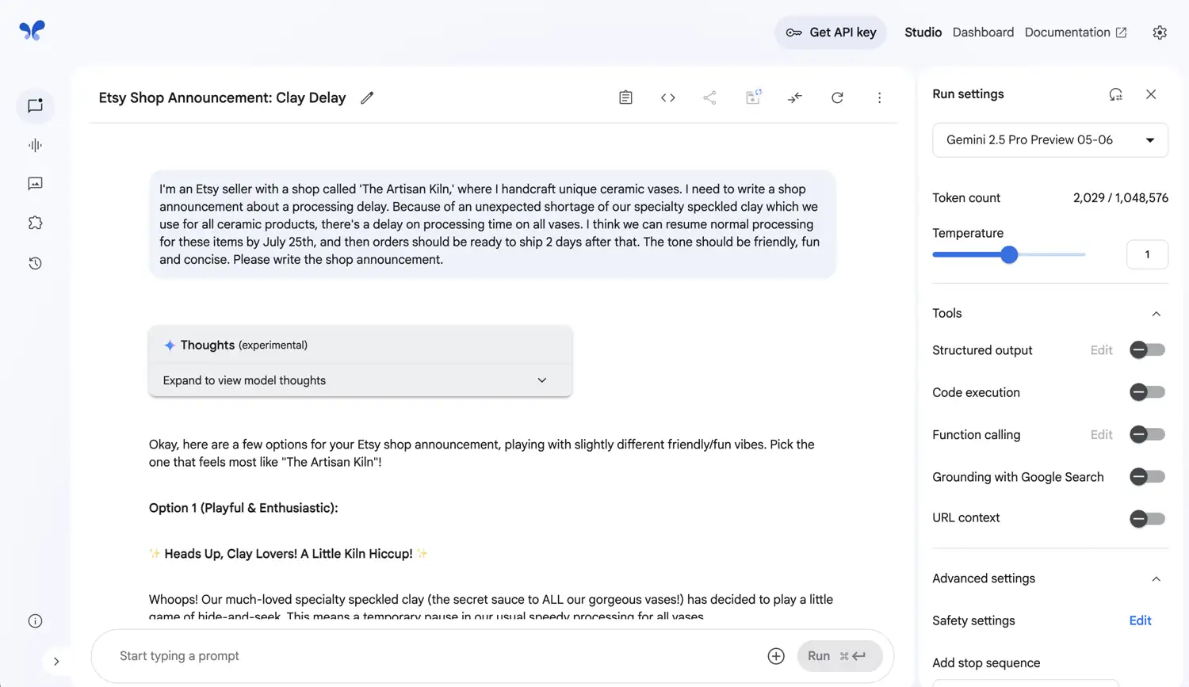The width and height of the screenshot is (1189, 687).
Task: Open system instructions clipboard icon
Action: point(625,97)
